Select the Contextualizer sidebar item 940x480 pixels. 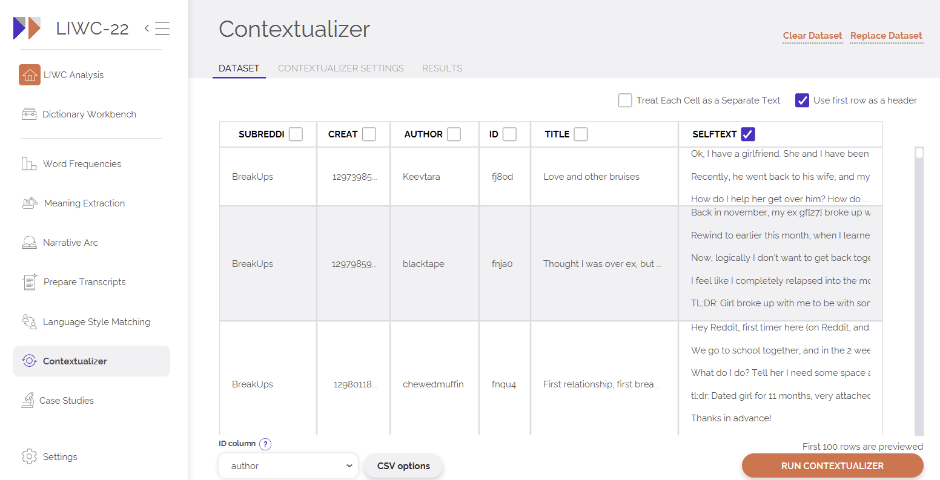coord(91,361)
